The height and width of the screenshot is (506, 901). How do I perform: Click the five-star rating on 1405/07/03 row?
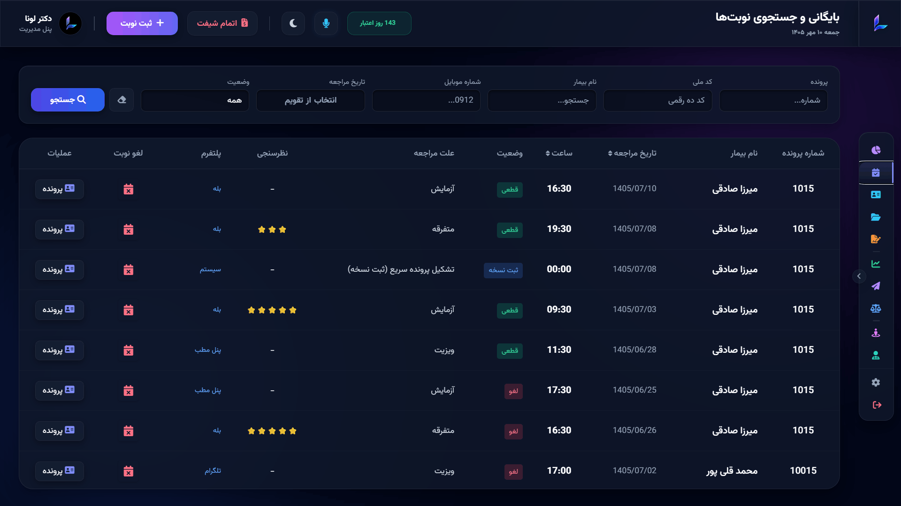coord(272,310)
